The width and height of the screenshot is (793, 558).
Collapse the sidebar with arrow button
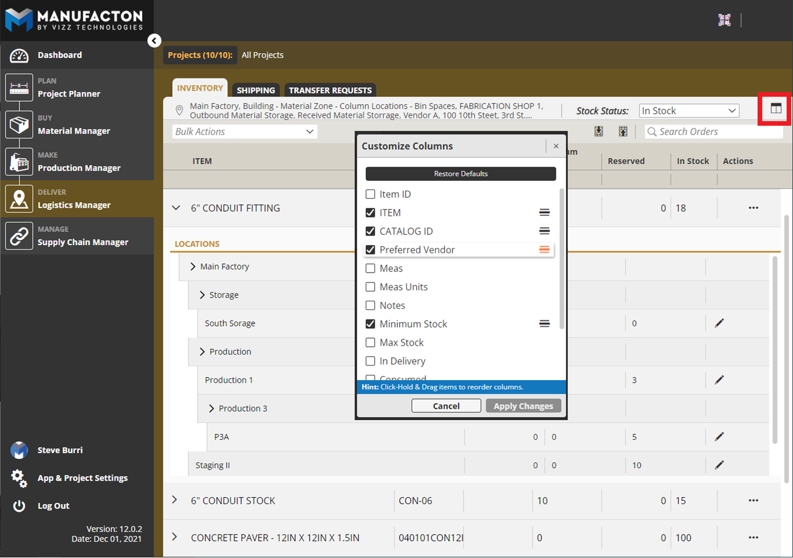coord(154,40)
